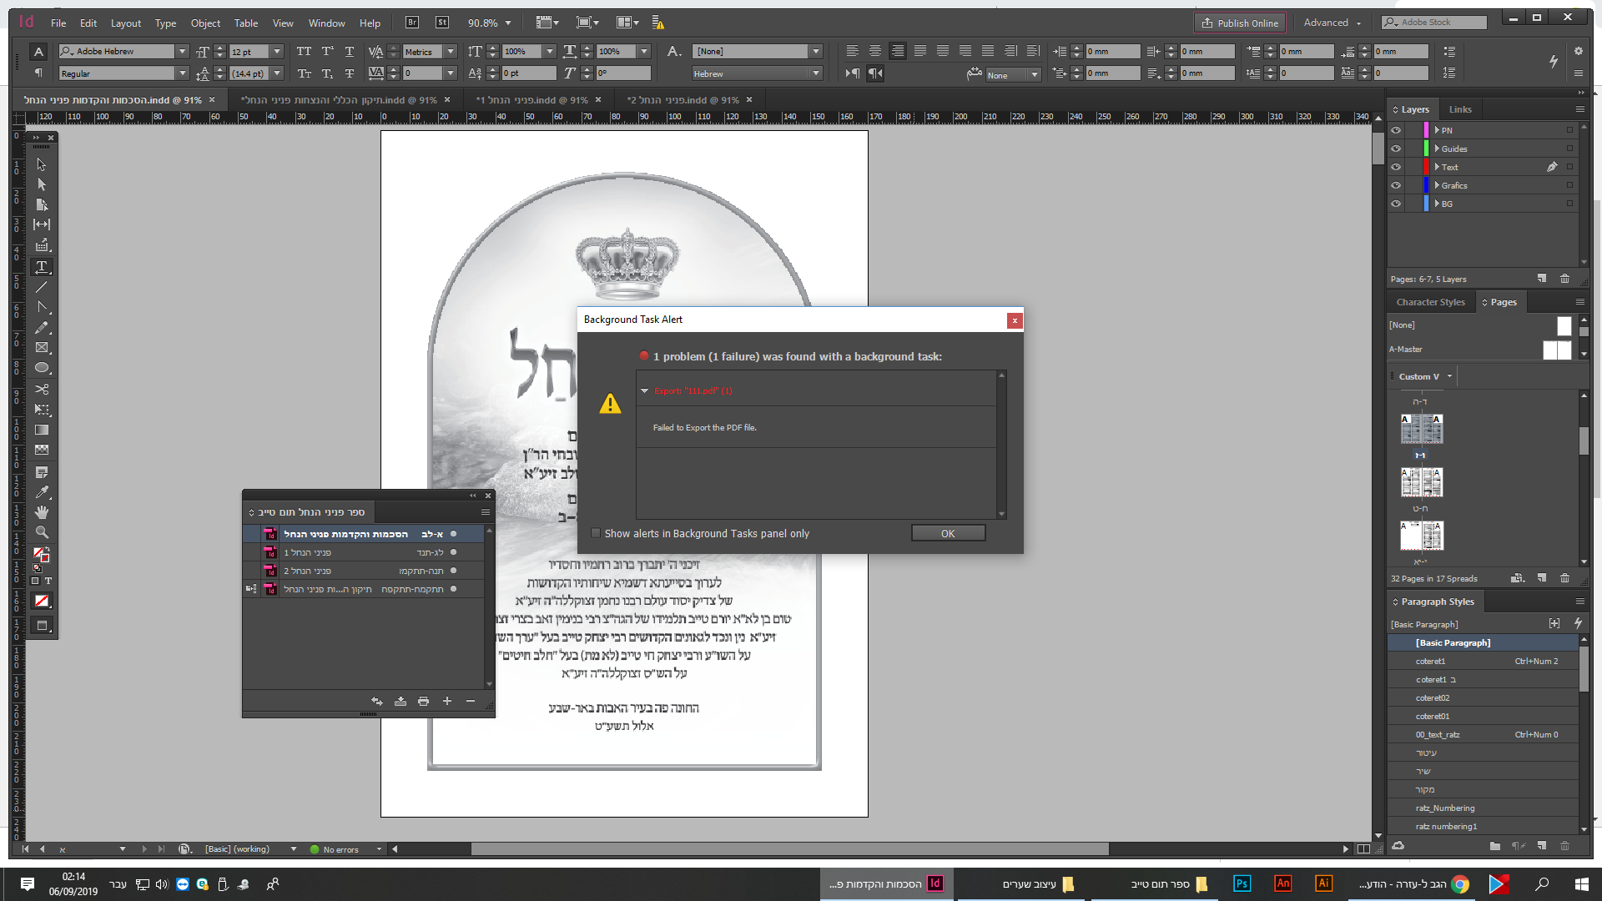Select the coteret1 paragraph style
The height and width of the screenshot is (901, 1602).
[1430, 661]
